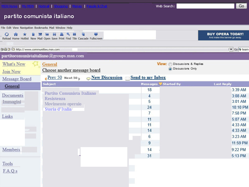Open the Help menu
Image resolution: width=249 pixels, height=187 pixels.
pos(69,28)
